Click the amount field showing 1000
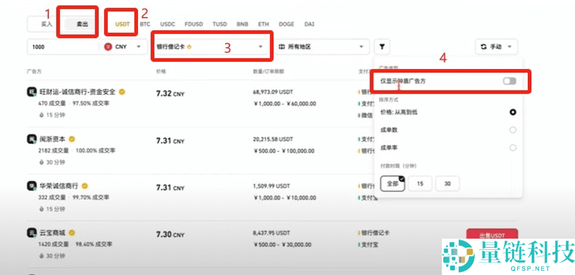This screenshot has height=275, width=575. point(63,47)
